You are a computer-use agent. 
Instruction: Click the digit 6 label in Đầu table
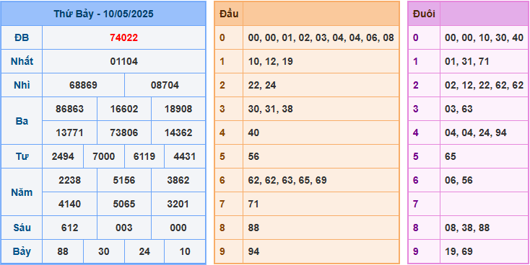(222, 180)
